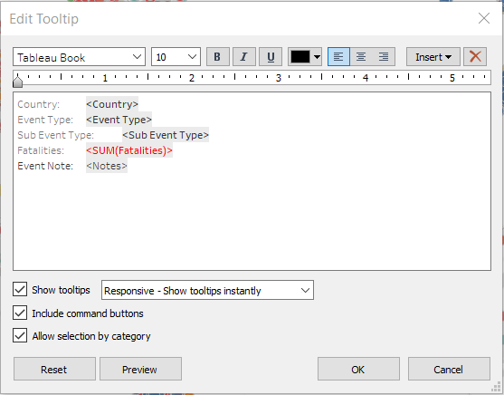Screen dimensions: 504x395
Task: Expand the font size dropdown
Action: pos(176,57)
